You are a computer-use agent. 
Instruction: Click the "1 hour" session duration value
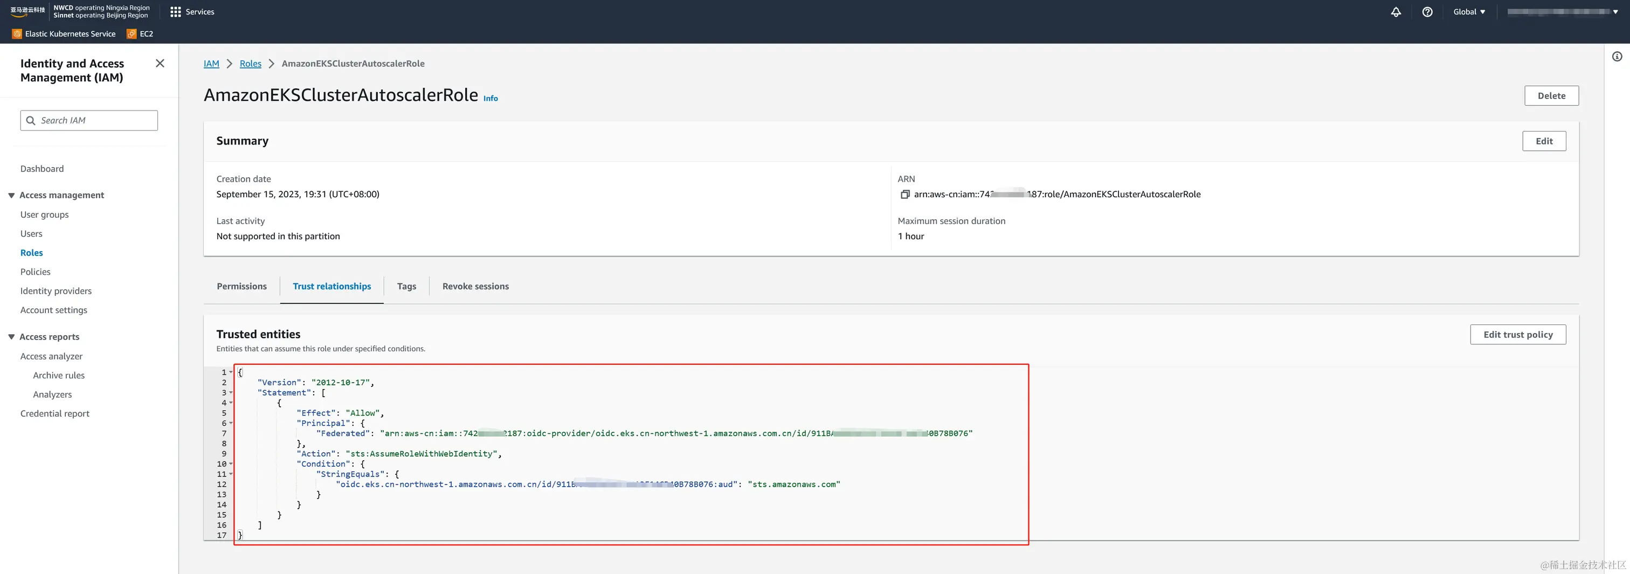(910, 236)
